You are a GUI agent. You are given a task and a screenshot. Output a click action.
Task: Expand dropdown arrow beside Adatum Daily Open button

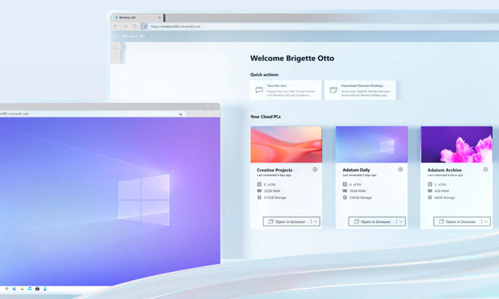401,222
